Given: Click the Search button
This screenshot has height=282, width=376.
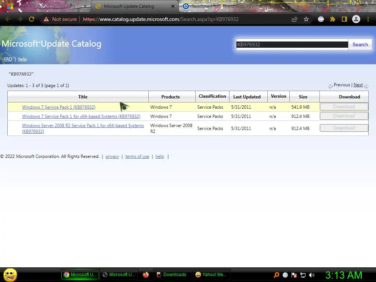Looking at the screenshot, I should (x=360, y=44).
